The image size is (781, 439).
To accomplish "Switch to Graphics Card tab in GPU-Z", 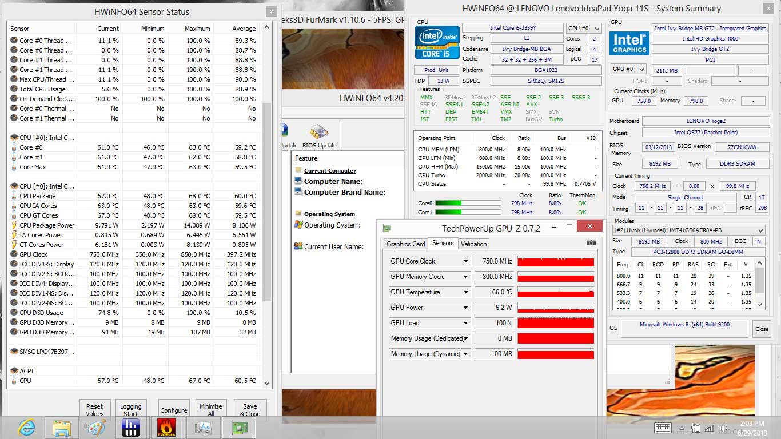I will click(x=406, y=244).
